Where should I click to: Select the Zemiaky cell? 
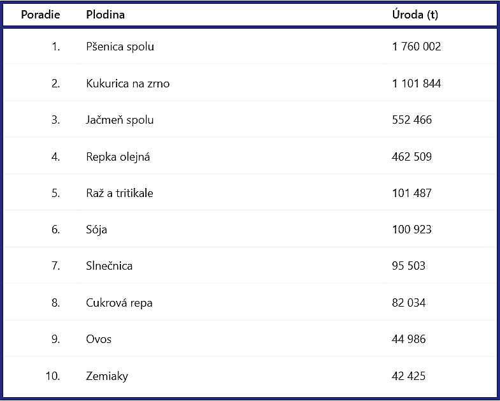(107, 376)
